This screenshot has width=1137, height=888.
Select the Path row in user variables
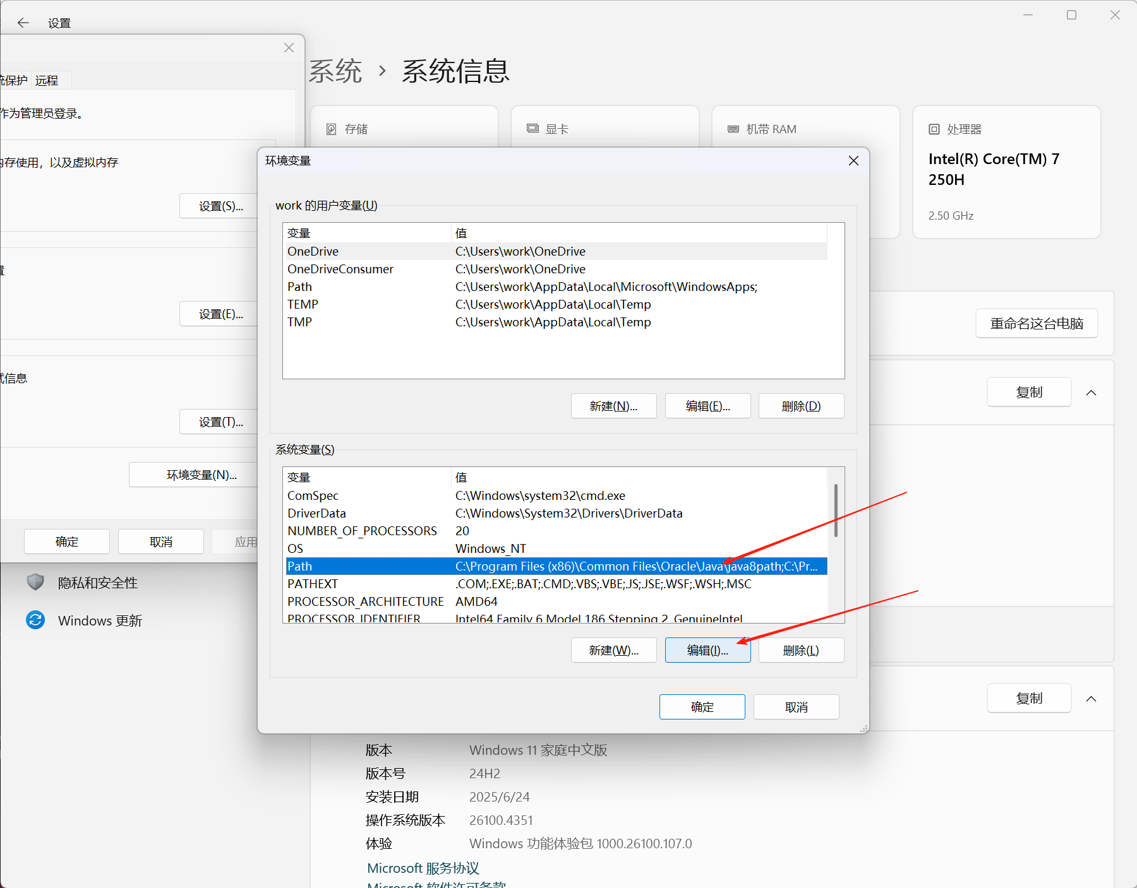click(366, 287)
